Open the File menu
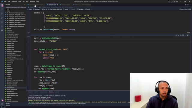This screenshot has height=108, width=192. [5, 1]
